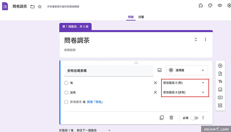The image size is (231, 132).
Task: Click 新增「其他」 link
Action: point(95,102)
